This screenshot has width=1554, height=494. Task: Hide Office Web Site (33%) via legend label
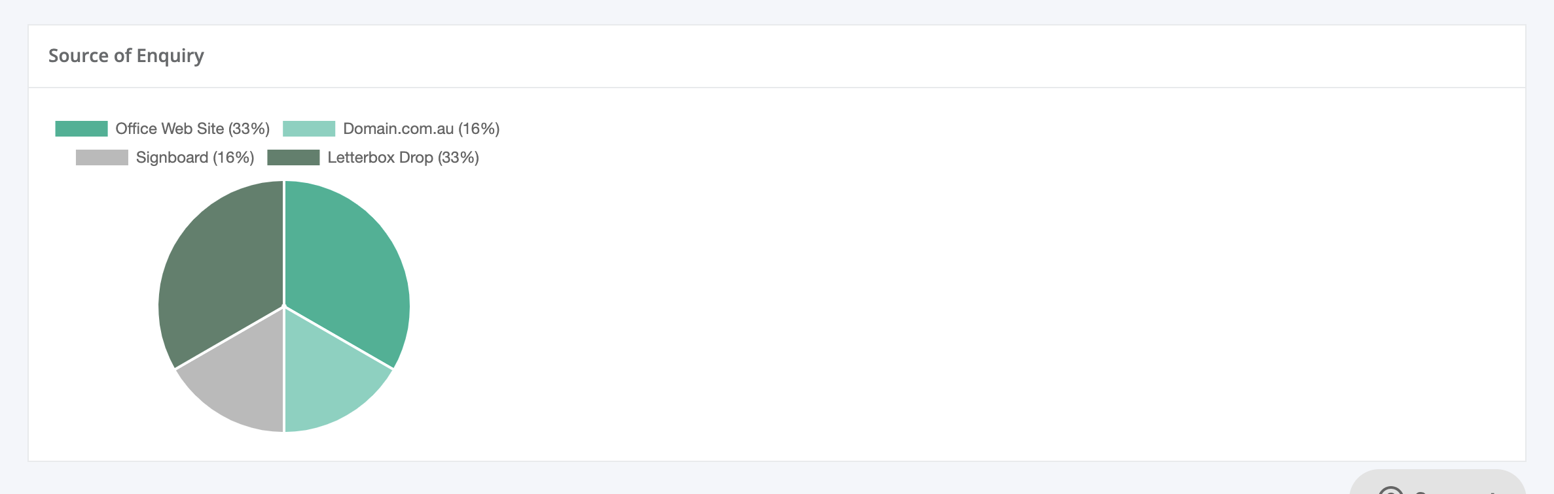pos(192,129)
